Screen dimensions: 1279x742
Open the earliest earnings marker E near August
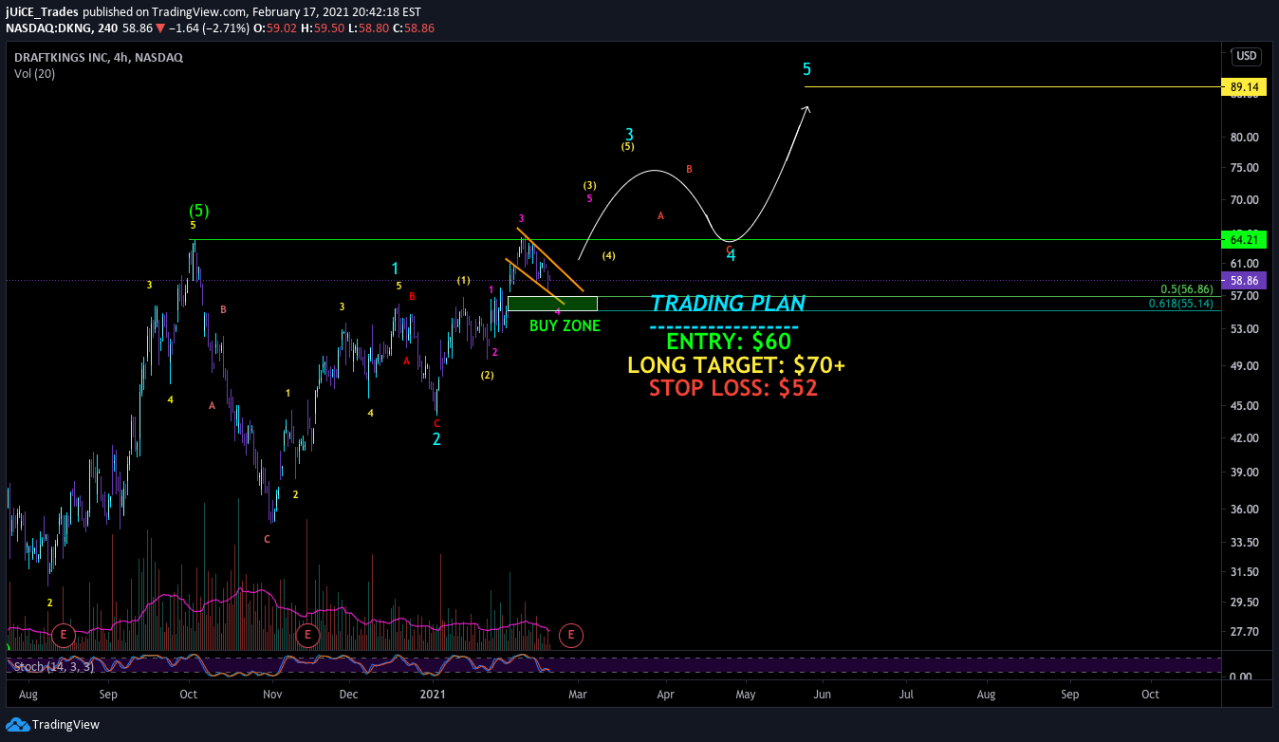(64, 634)
